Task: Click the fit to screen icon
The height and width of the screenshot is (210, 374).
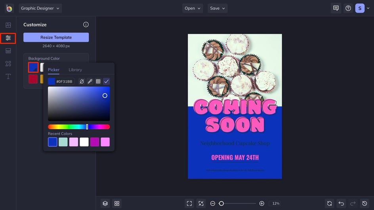Action: coord(189,203)
